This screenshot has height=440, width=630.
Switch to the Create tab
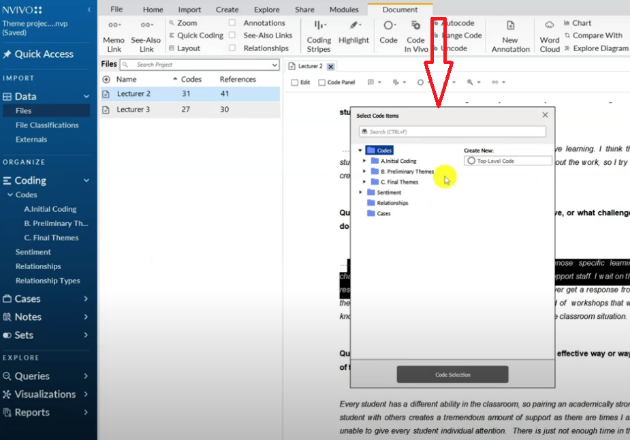[x=227, y=10]
